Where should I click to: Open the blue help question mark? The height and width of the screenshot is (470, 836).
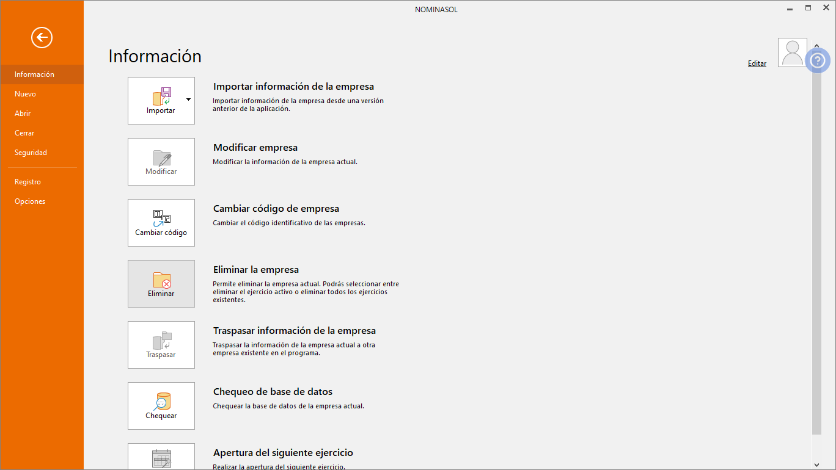click(818, 60)
